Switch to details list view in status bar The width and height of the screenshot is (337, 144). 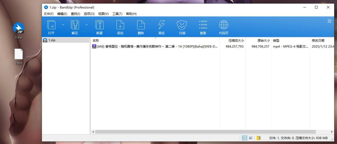pos(245,138)
